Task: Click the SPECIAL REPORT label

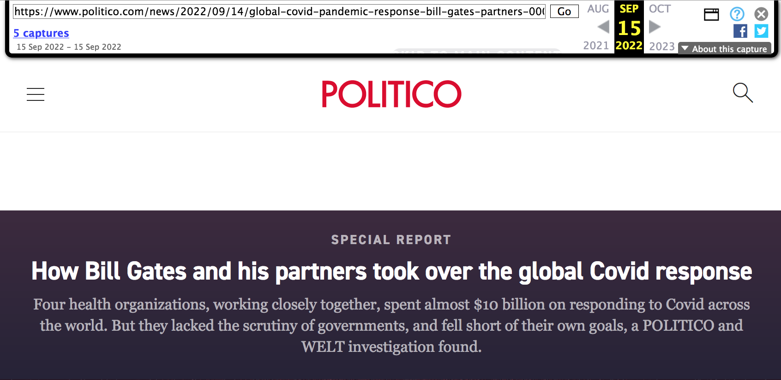Action: [391, 240]
